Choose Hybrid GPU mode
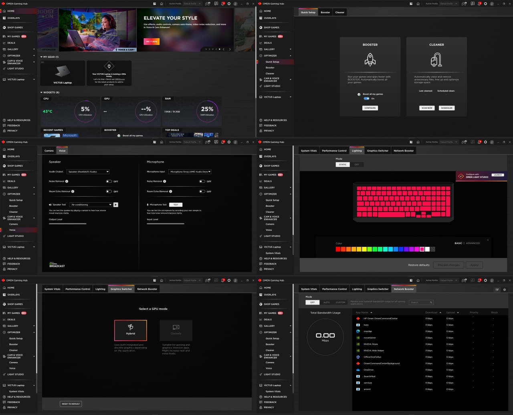Viewport: 513px width, 415px height. coord(131,330)
